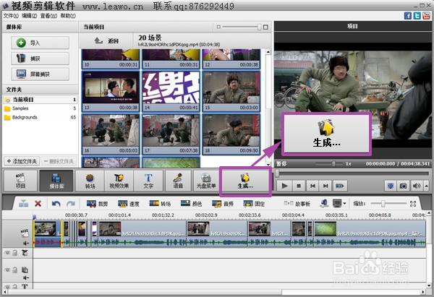
Task: Undo the last action
Action: 56,204
